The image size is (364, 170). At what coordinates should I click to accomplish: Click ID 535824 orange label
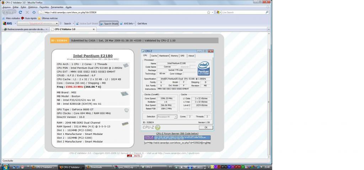tap(60, 40)
